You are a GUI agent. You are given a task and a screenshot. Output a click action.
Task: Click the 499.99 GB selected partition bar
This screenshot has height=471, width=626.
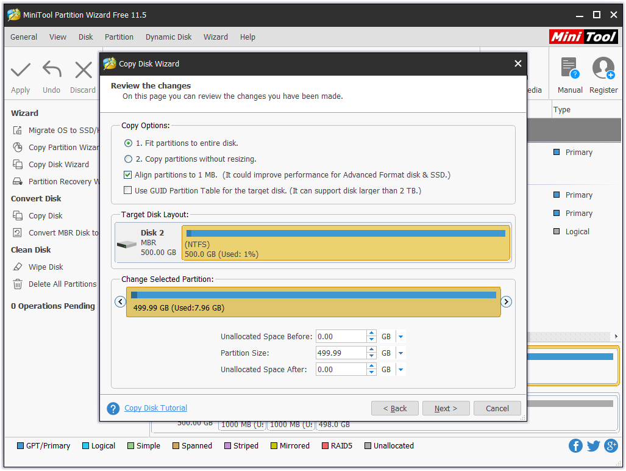click(x=313, y=302)
